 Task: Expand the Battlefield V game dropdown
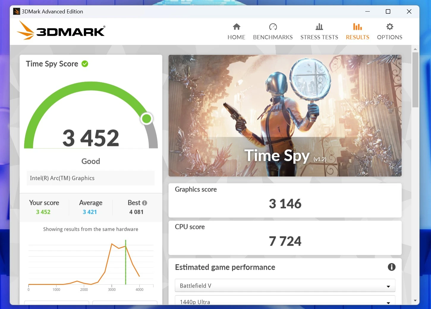(x=285, y=286)
